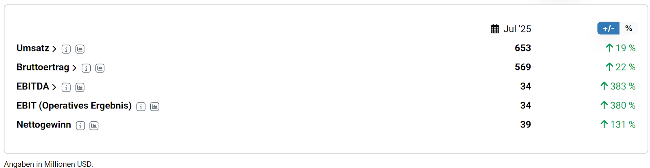The width and height of the screenshot is (650, 168).
Task: Switch to +/- absolute change view
Action: [608, 28]
